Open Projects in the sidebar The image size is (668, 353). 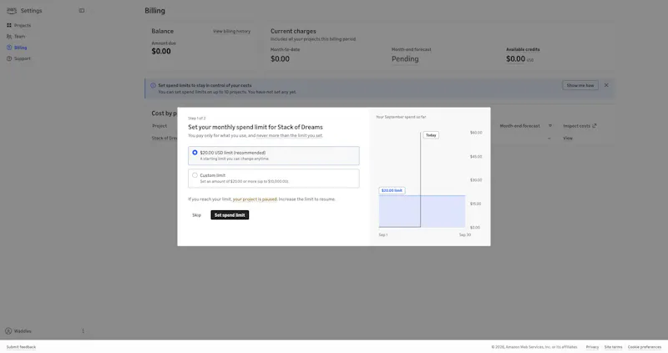(x=23, y=25)
